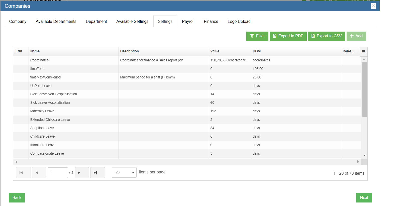
Task: Open the grid column menu icon
Action: (x=363, y=52)
